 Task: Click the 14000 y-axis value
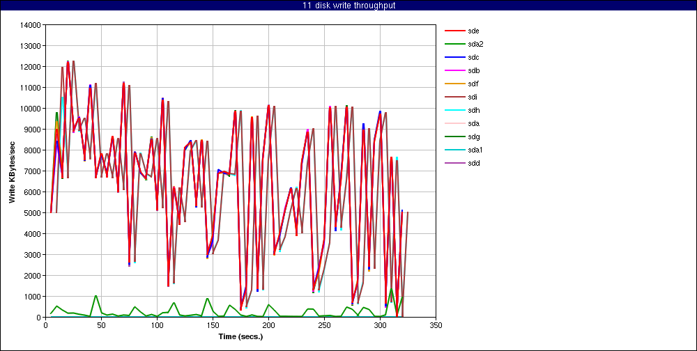tap(31, 25)
